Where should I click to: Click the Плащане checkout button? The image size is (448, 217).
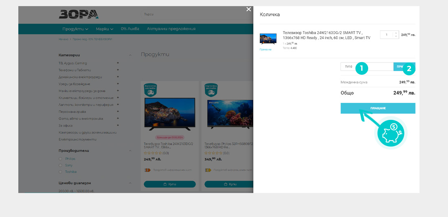[378, 108]
